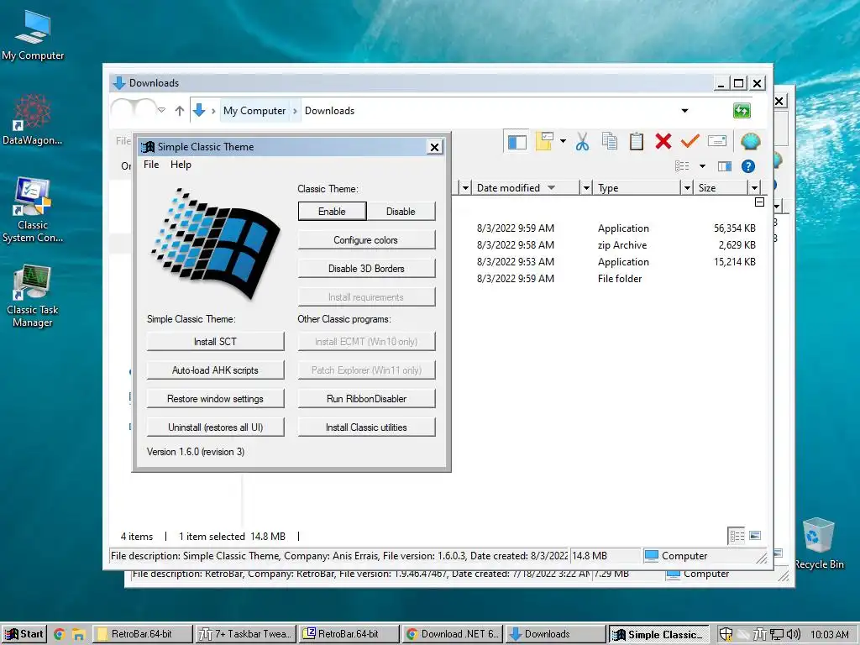This screenshot has width=860, height=645.
Task: Click Install SCT button
Action: click(x=215, y=342)
